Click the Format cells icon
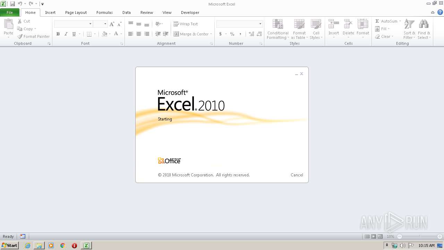This screenshot has height=250, width=444. 363,24
